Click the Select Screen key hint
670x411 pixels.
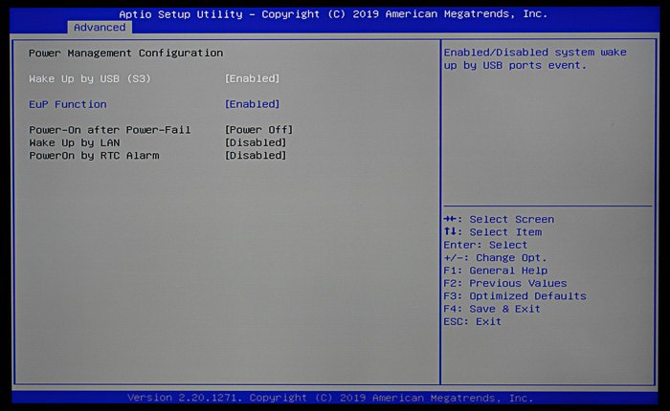[x=499, y=220]
